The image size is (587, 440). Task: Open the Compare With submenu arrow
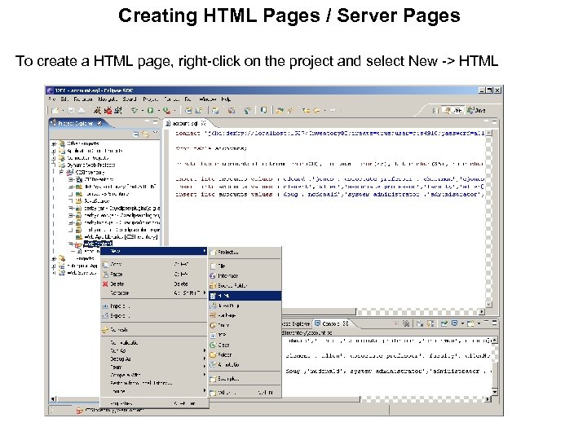pyautogui.click(x=205, y=375)
